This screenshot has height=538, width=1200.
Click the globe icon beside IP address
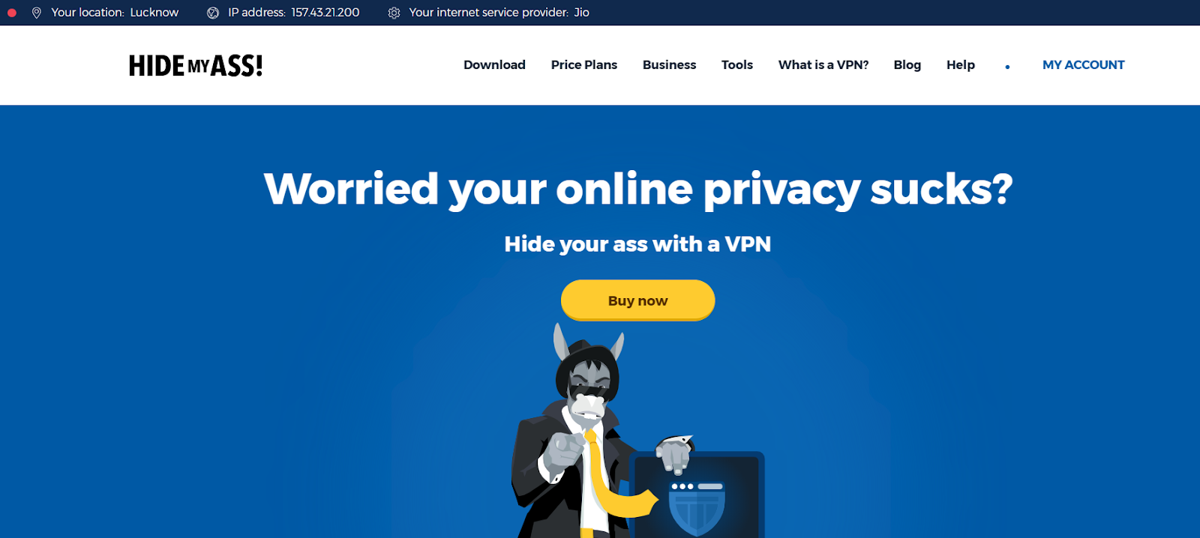coord(213,13)
